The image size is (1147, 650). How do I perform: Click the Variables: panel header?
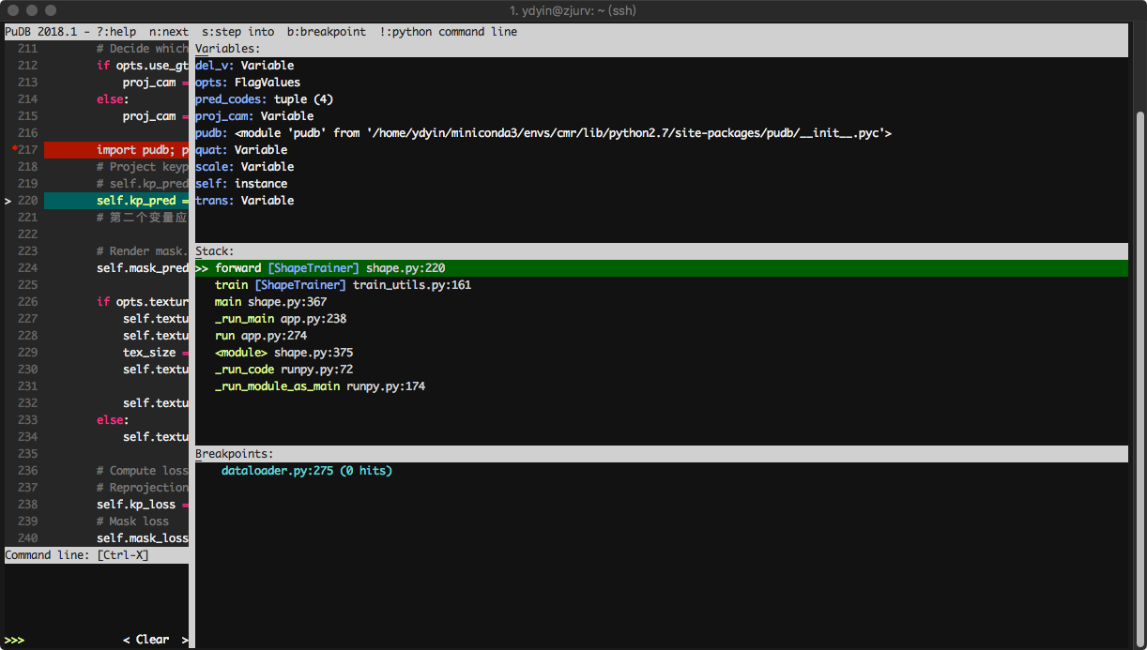coord(662,49)
